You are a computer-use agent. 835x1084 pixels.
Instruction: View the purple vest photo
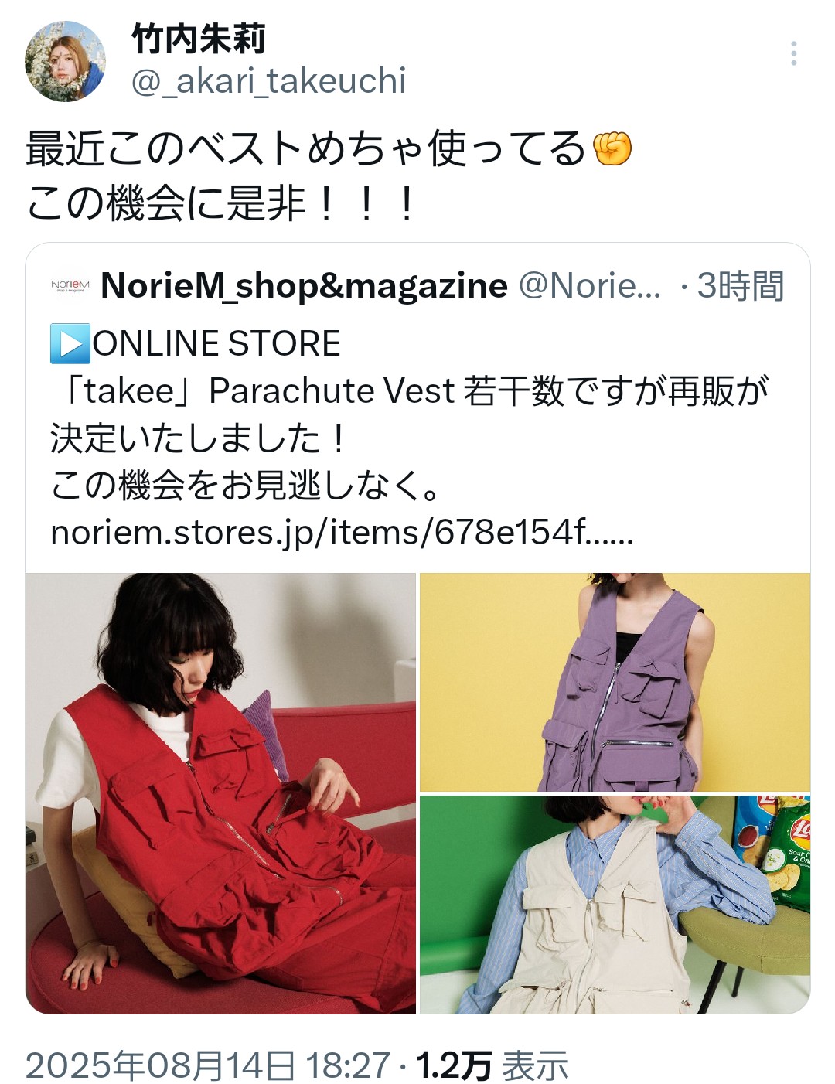pos(615,682)
